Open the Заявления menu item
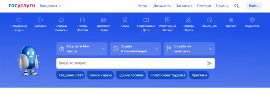 pyautogui.click(x=184, y=6)
